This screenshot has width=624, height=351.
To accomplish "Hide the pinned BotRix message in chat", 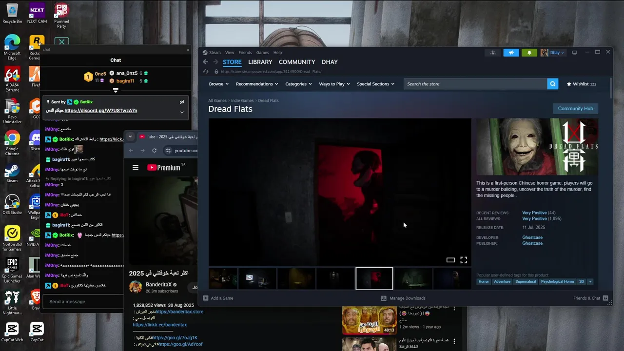I will point(182,102).
